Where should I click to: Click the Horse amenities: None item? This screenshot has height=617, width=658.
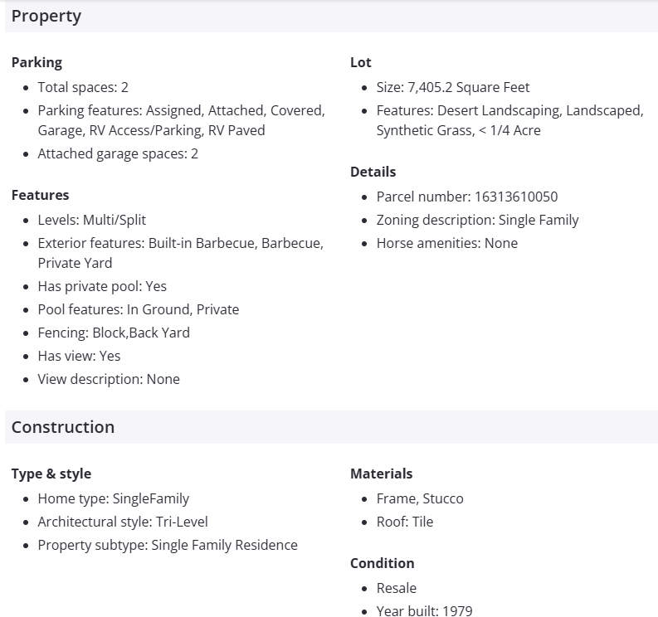[446, 243]
